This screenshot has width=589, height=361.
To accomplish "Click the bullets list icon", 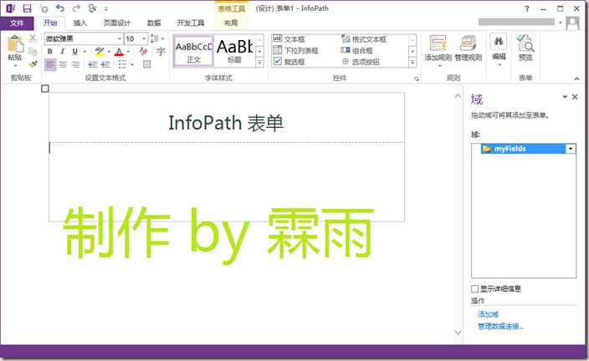I will [122, 64].
